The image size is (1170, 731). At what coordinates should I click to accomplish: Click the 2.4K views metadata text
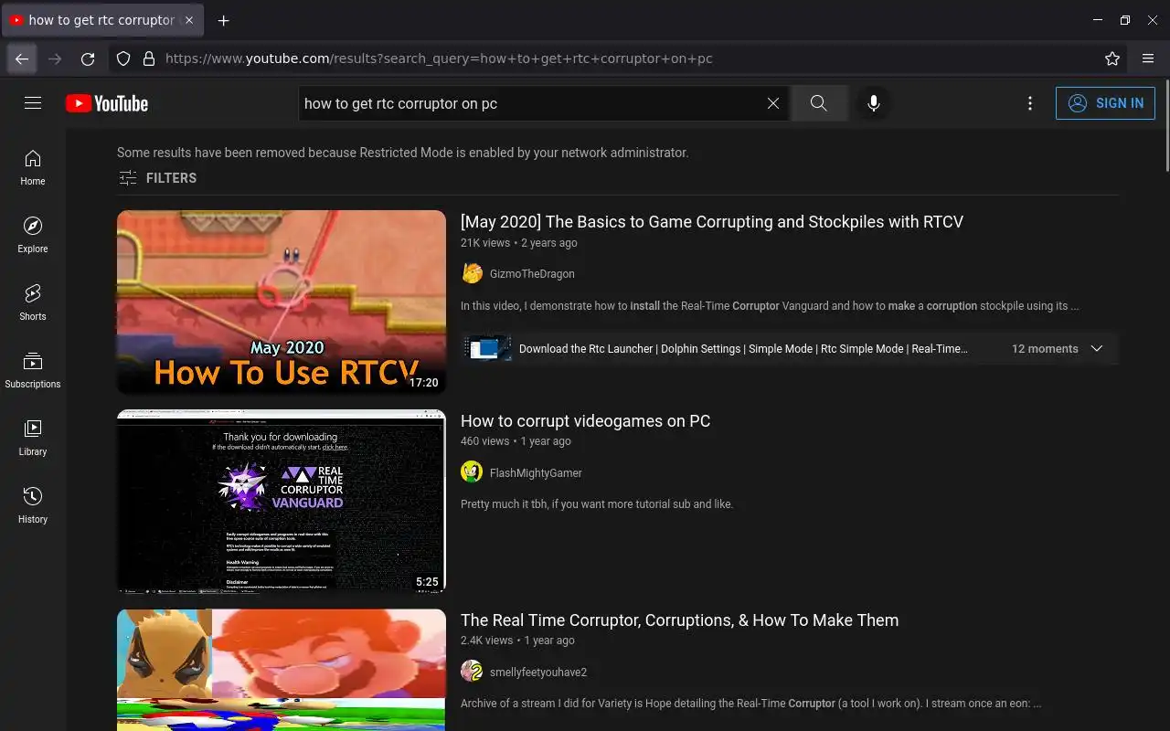click(486, 641)
